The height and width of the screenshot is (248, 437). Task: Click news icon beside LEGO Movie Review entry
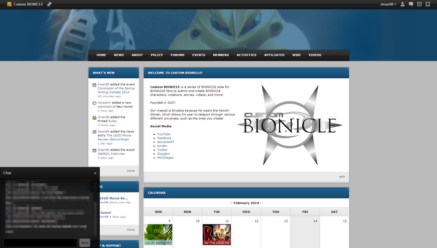coord(94,132)
